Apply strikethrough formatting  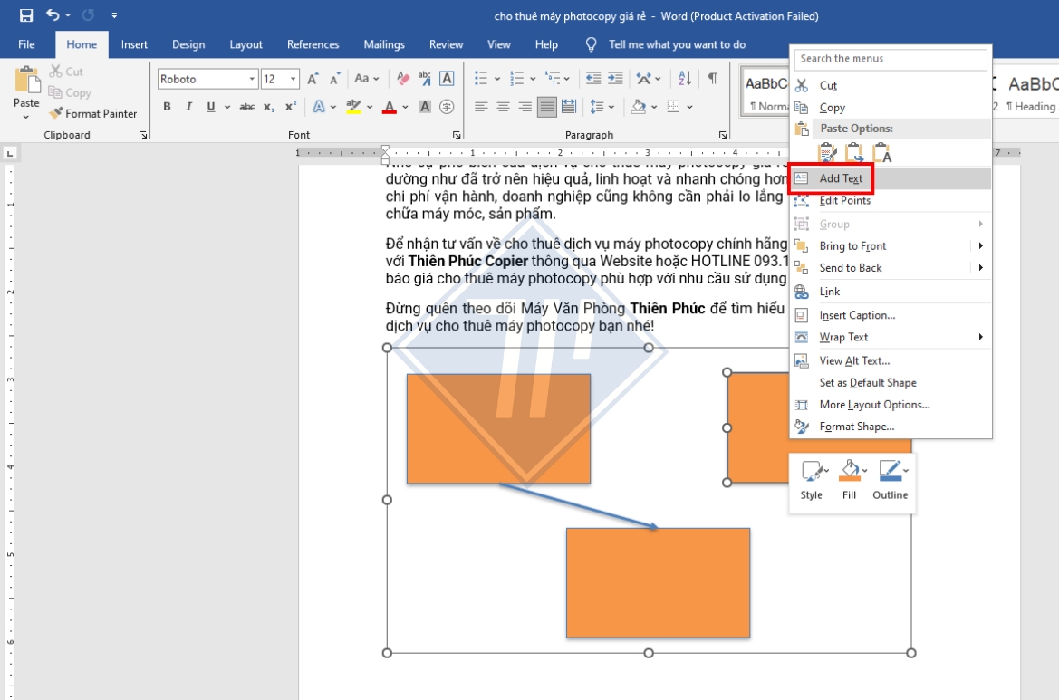tap(247, 107)
